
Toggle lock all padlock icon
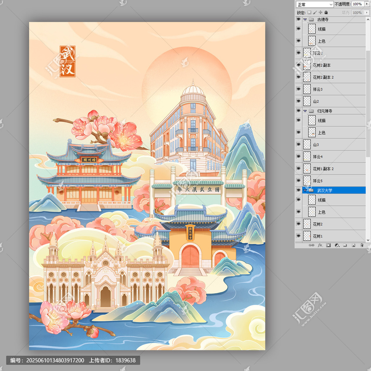pos(326,12)
